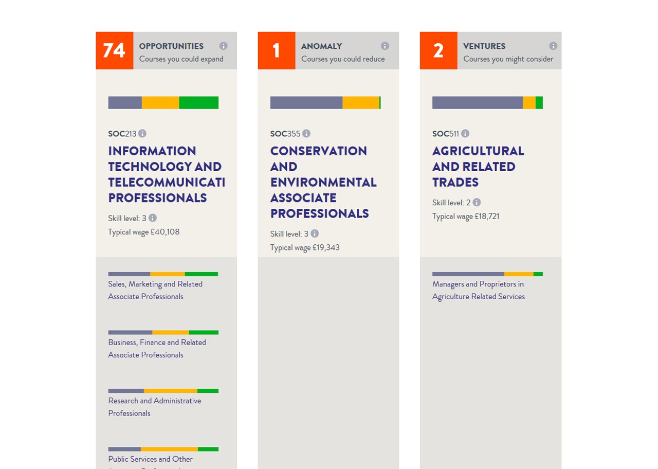The height and width of the screenshot is (469, 658).
Task: Click the info icon beside Opportunities
Action: (223, 46)
